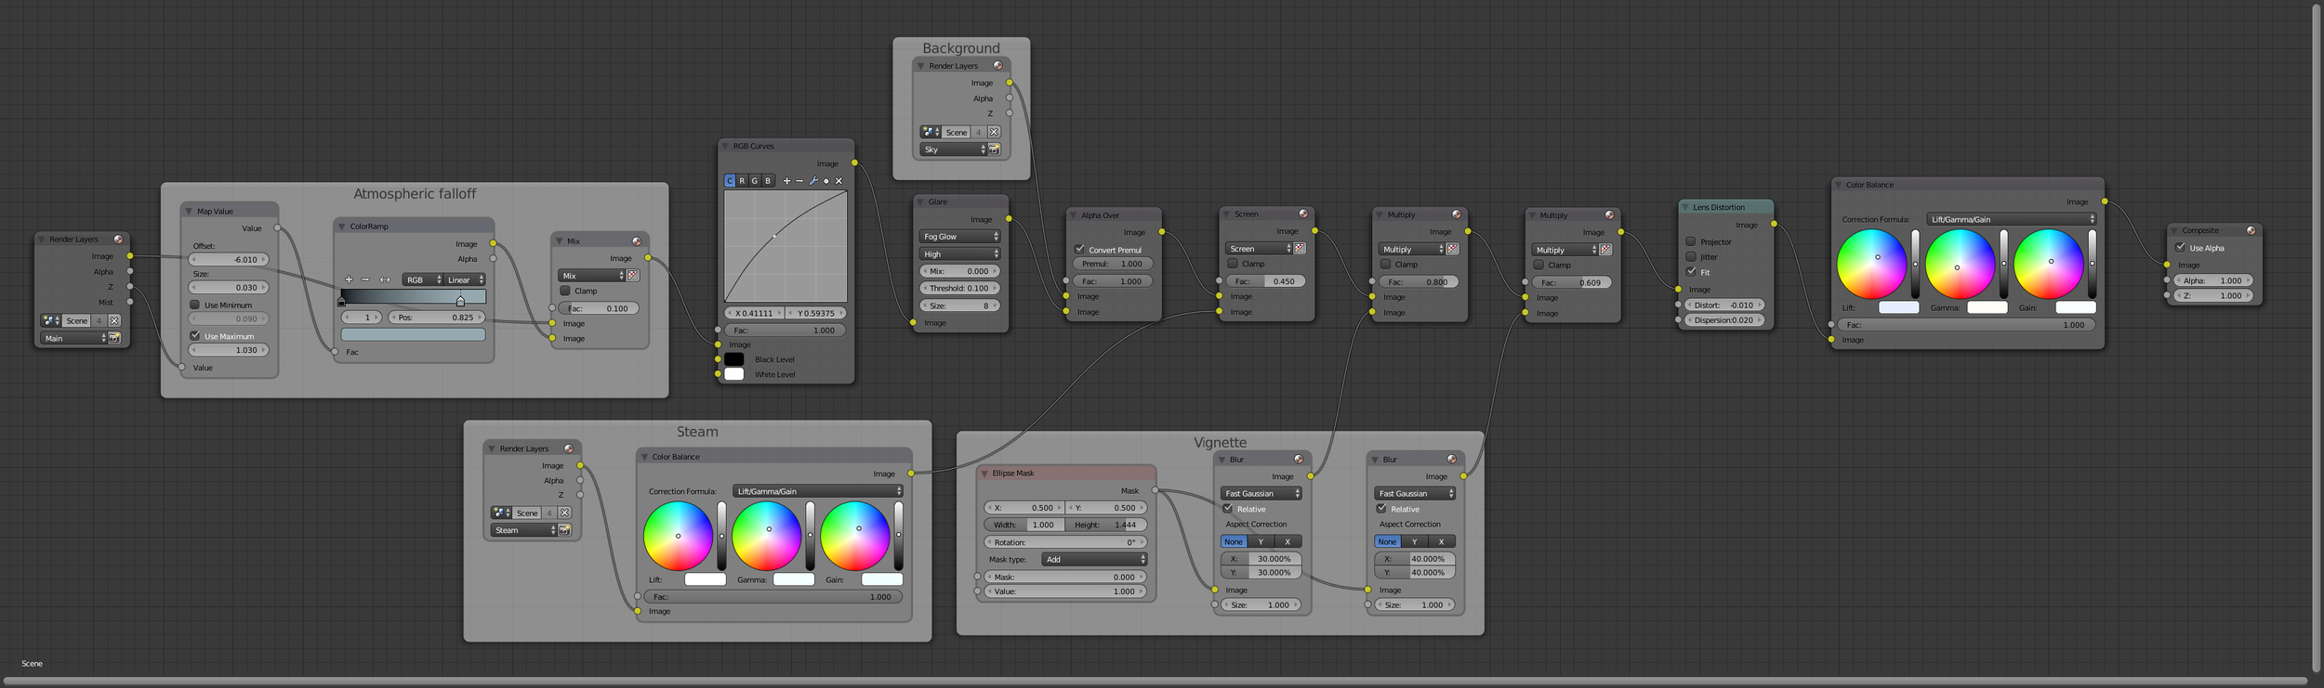
Task: Click Lift/Gamma/Gain formula in Steam Color Balance node
Action: [x=818, y=491]
